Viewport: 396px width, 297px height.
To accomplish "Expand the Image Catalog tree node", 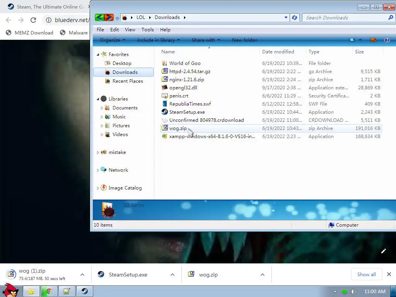I will pos(98,188).
